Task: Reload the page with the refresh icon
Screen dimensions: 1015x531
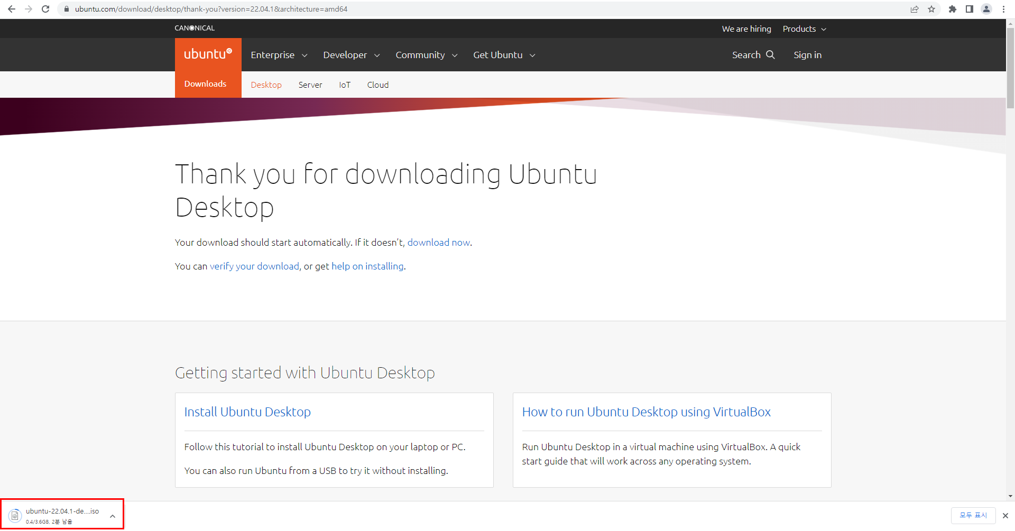Action: (45, 9)
